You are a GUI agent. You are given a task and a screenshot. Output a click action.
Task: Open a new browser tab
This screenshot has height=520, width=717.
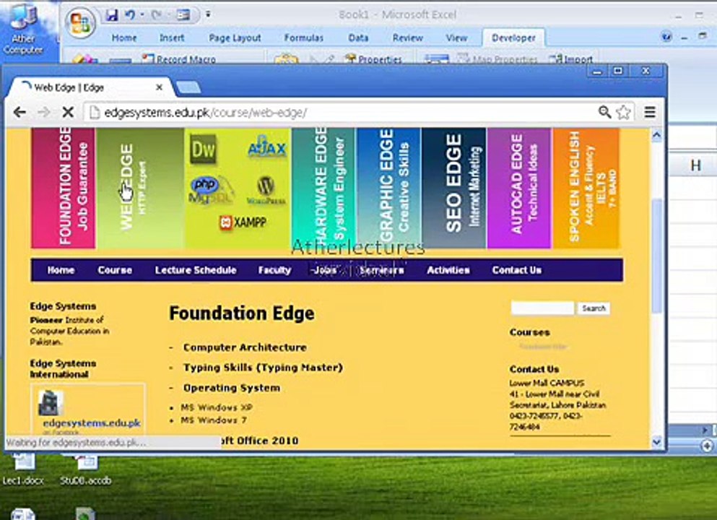click(188, 87)
